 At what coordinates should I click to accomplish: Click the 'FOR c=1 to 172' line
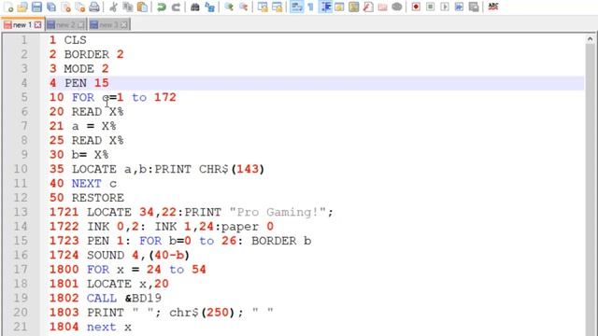point(113,97)
